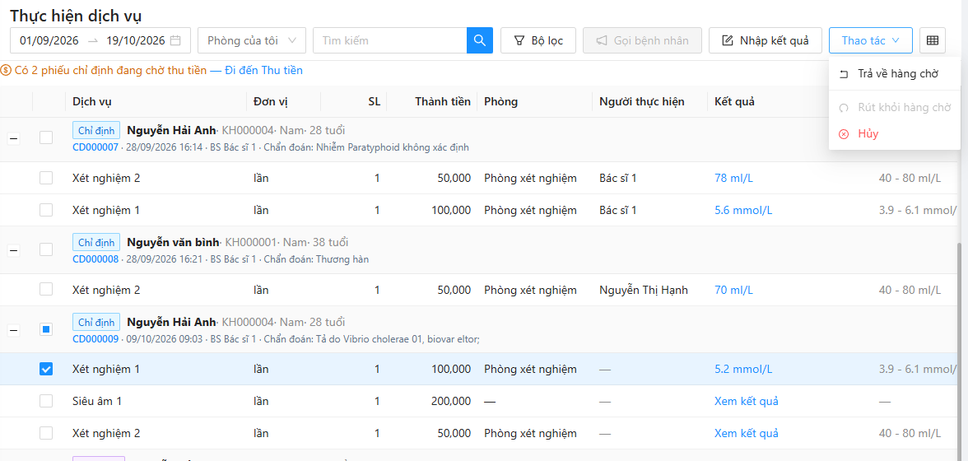Viewport: 968px width, 461px height.
Task: Tick the checkbox for order CD000008
Action: [46, 249]
